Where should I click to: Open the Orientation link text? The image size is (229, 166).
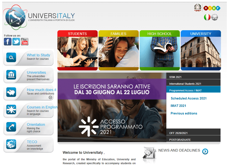(x=36, y=125)
